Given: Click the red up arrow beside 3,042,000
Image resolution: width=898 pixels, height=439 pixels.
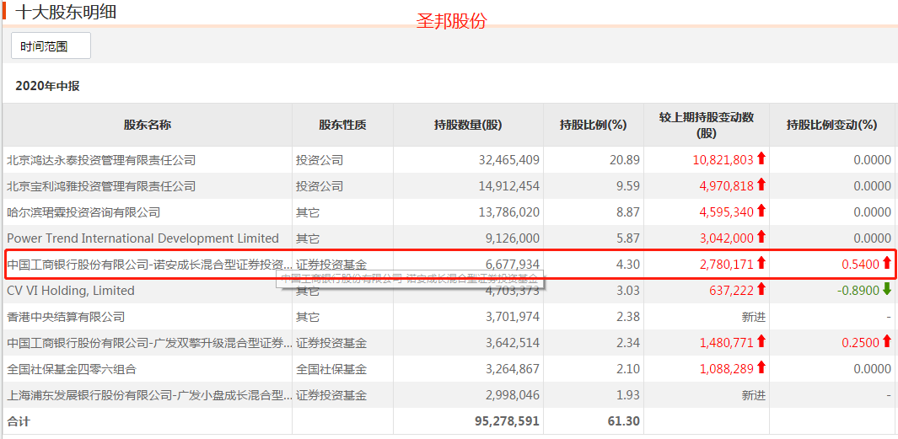Looking at the screenshot, I should 761,237.
